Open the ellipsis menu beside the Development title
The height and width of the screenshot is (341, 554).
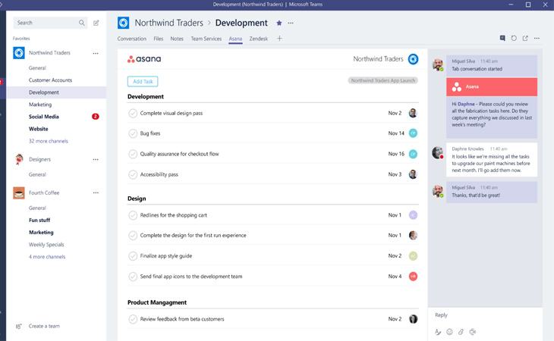click(291, 23)
